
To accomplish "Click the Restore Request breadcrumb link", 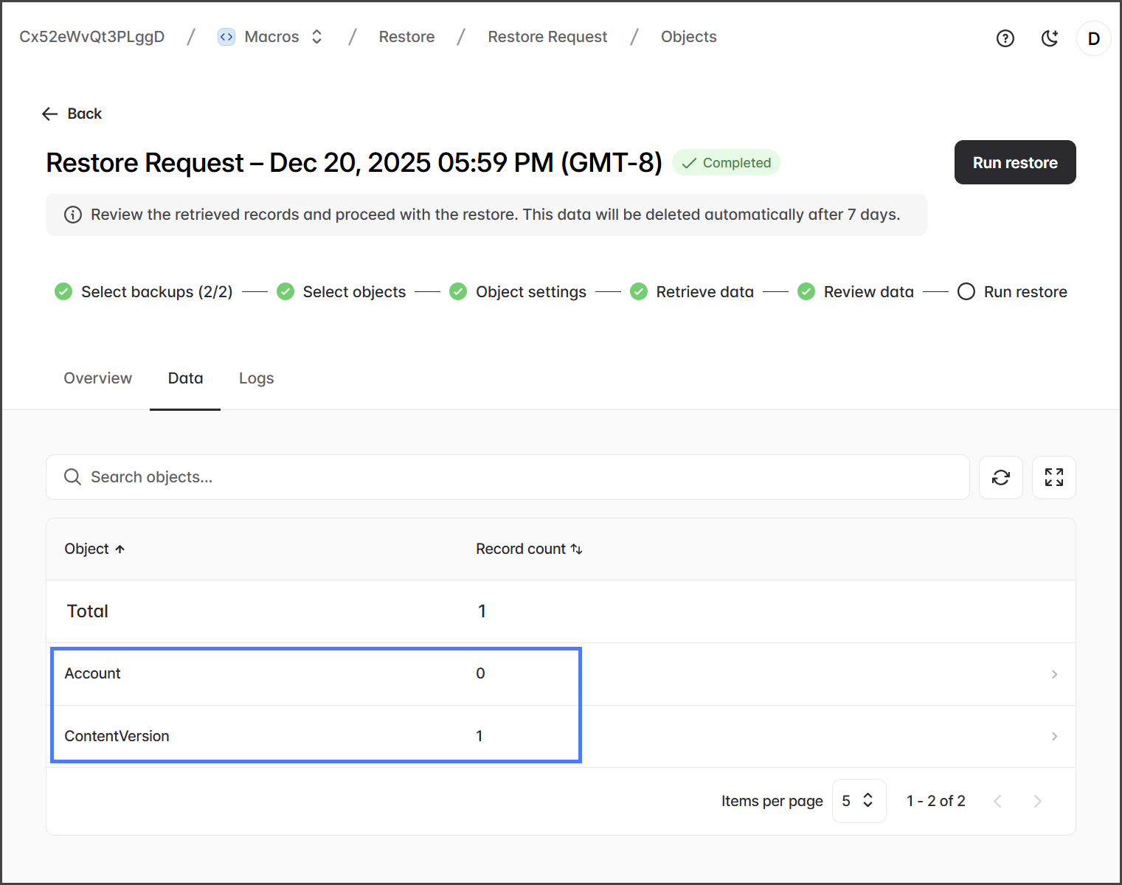I will point(547,37).
